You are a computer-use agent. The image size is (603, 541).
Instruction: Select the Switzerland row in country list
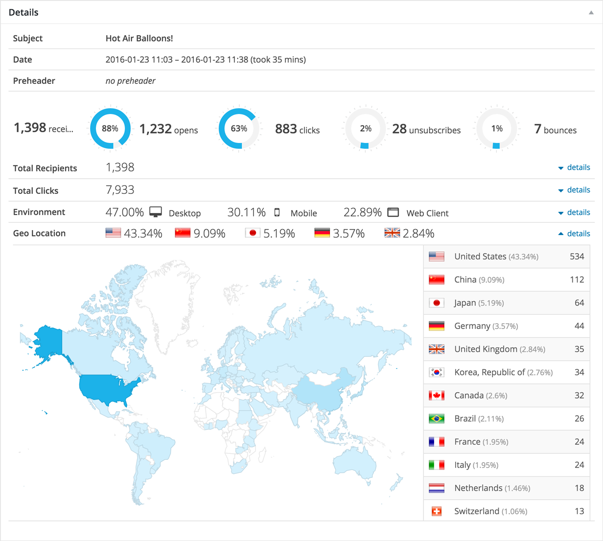tap(506, 511)
